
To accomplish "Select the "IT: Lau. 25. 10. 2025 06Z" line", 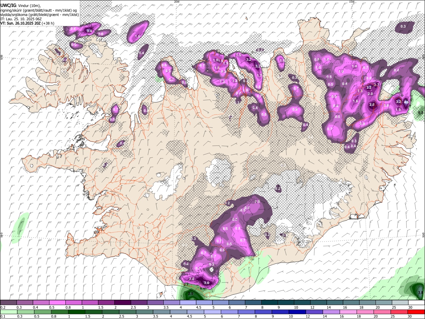I will click(21, 19).
